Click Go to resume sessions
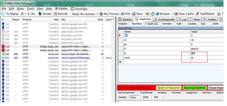This screenshot has width=227, height=106. [31, 14]
